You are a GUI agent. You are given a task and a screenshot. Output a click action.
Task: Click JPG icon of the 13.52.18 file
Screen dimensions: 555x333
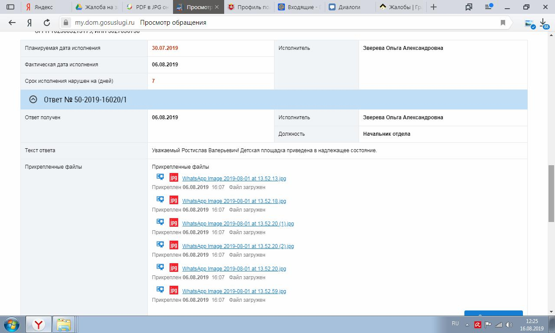[x=173, y=200]
